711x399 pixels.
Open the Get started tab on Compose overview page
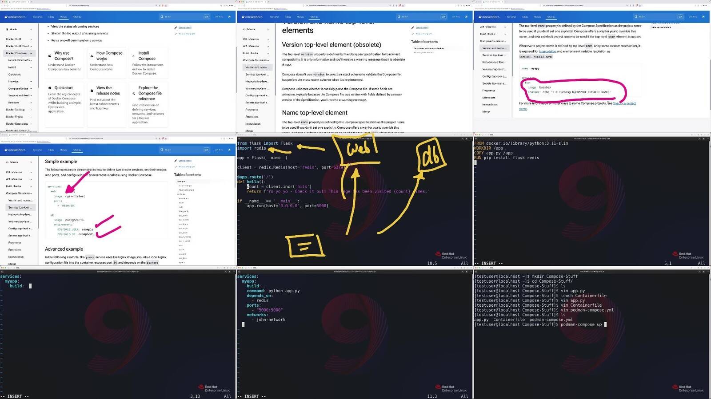[37, 17]
